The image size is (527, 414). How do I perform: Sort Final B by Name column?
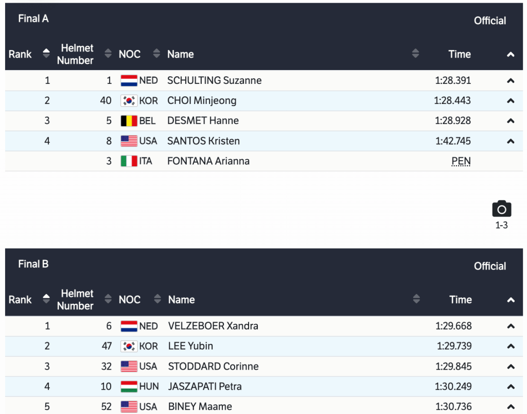click(x=416, y=300)
